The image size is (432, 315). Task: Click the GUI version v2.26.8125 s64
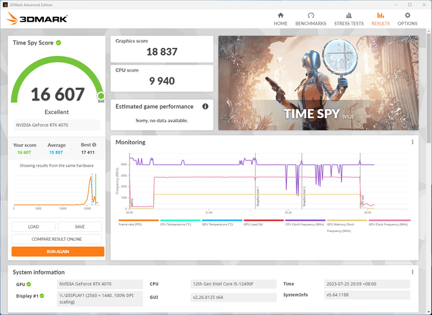pos(234,297)
